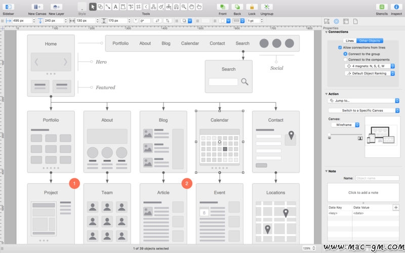This screenshot has width=405, height=253.
Task: Lock the selected object
Action: 252,7
